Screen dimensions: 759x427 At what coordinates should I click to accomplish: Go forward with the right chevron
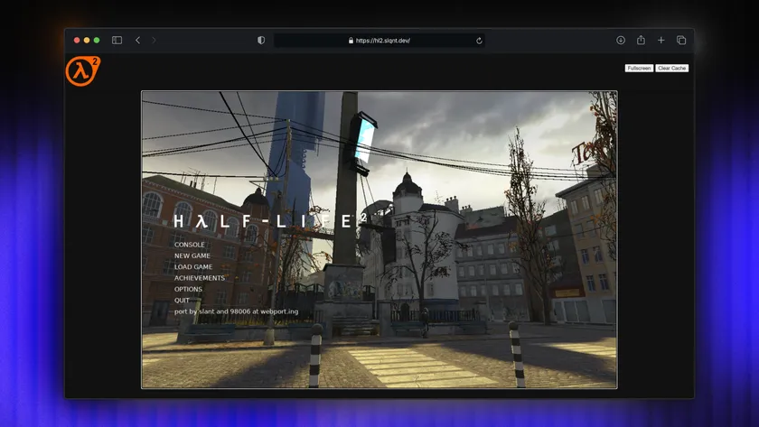coord(154,40)
